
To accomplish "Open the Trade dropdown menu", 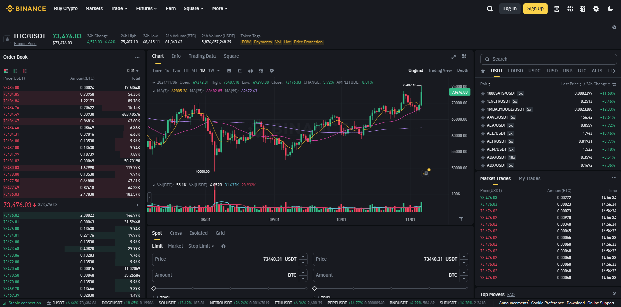I will tap(119, 8).
